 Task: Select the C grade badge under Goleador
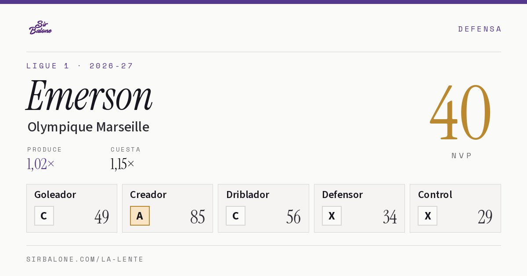point(44,216)
